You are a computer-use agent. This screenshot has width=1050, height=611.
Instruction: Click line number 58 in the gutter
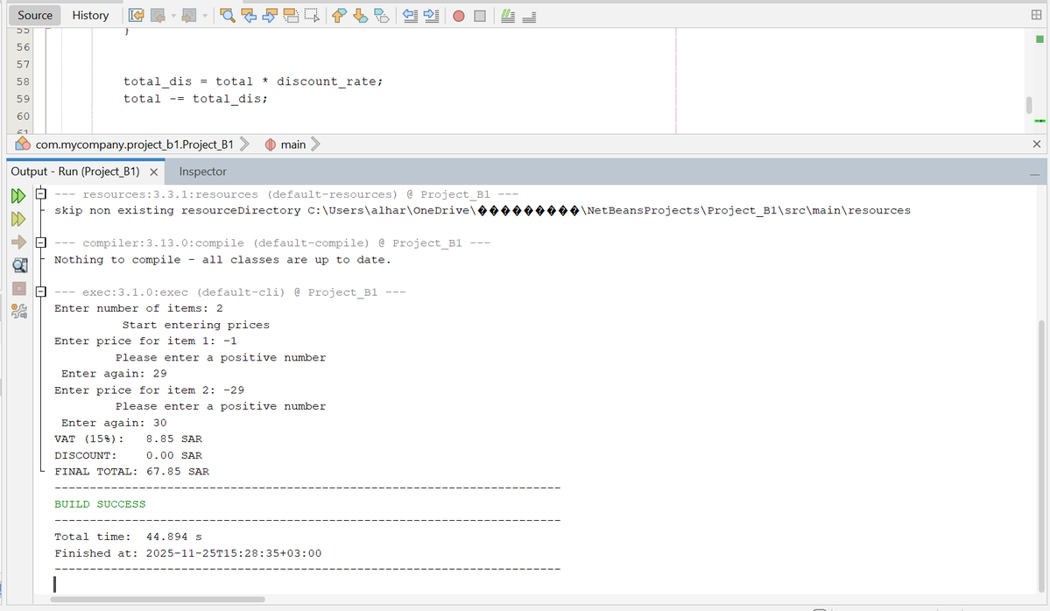click(23, 81)
